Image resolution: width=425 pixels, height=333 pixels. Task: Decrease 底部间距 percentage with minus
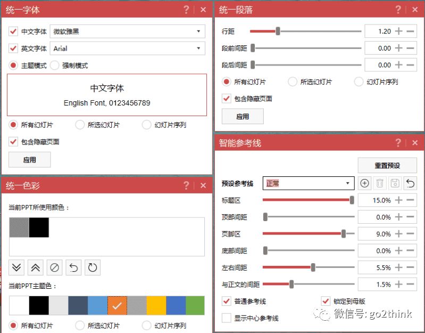[410, 250]
